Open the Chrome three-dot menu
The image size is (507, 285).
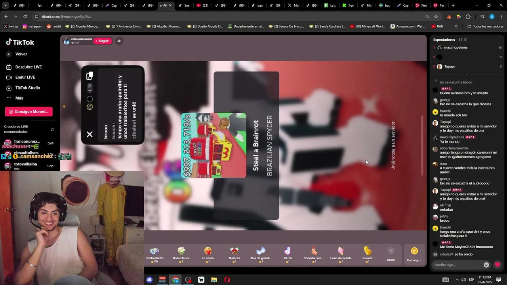501,17
